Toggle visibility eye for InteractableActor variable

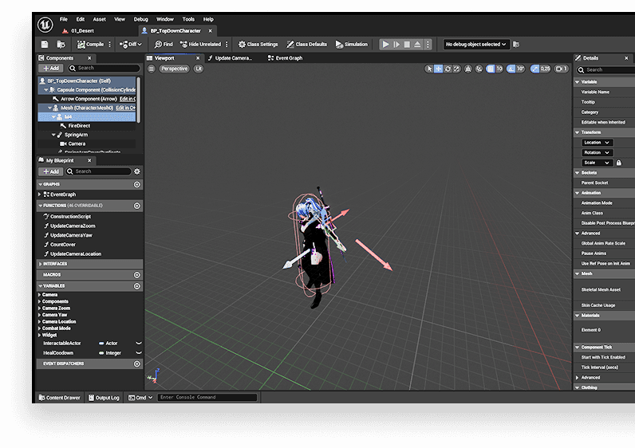139,343
